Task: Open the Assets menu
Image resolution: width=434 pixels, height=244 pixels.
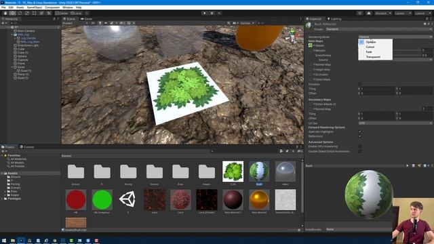Action: coord(20,7)
